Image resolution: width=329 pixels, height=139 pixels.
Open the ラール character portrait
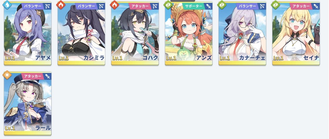[x=27, y=103]
